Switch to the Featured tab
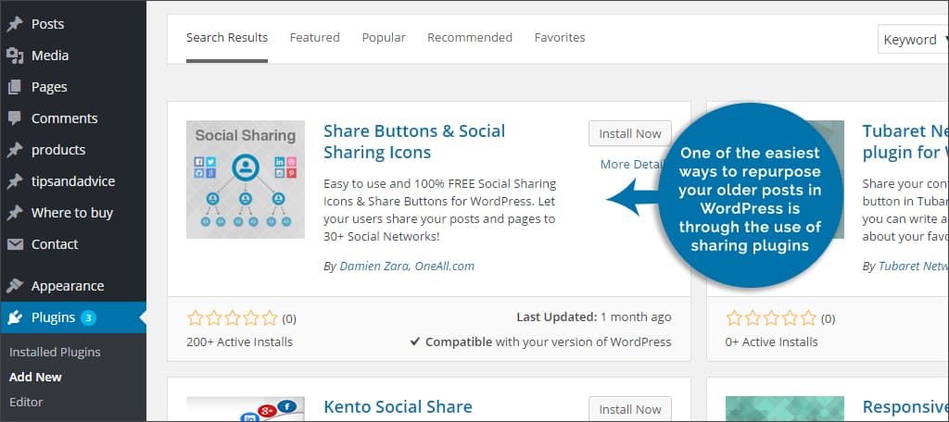Viewport: 949px width, 422px height. (x=315, y=38)
